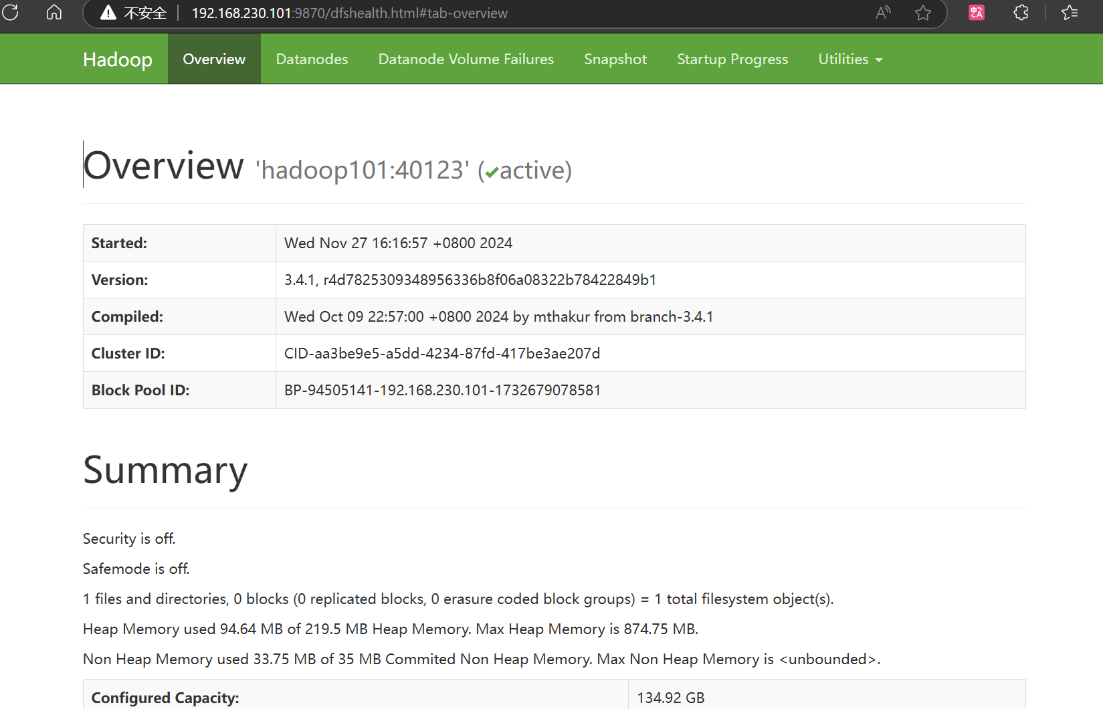Viewport: 1103px width, 709px height.
Task: Switch to the Datanodes tab
Action: 312,60
